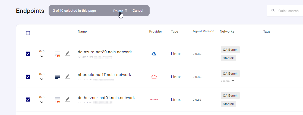The width and height of the screenshot is (303, 115).
Task: Click the Provider column header
Action: (156, 31)
